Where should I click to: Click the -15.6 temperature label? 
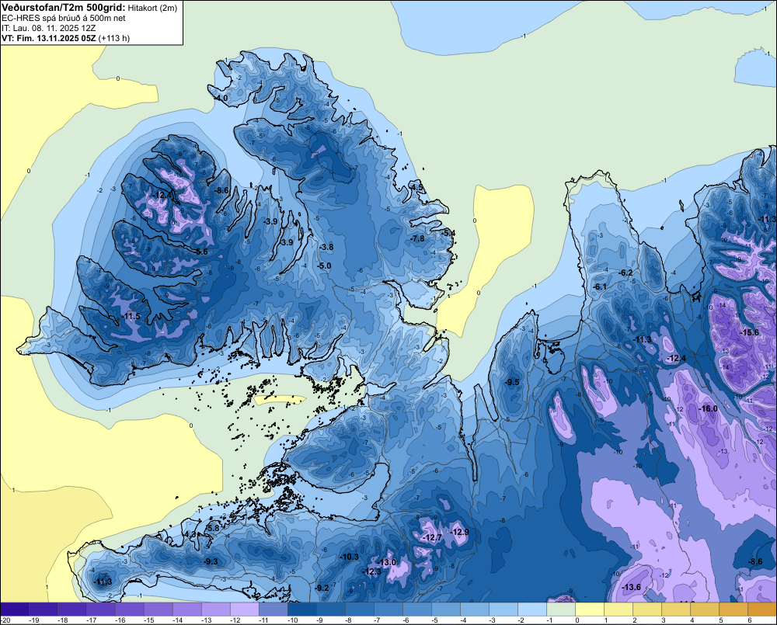pos(749,333)
